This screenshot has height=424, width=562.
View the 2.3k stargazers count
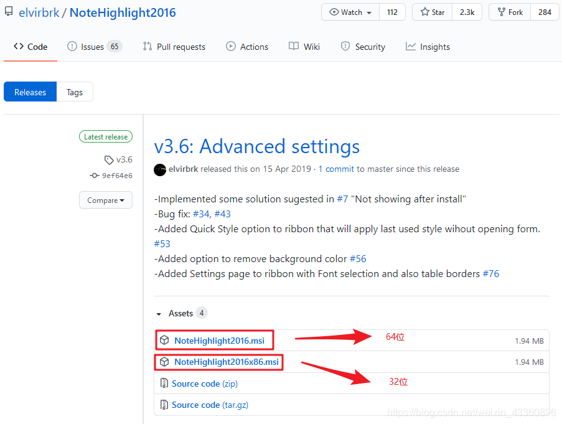point(467,12)
